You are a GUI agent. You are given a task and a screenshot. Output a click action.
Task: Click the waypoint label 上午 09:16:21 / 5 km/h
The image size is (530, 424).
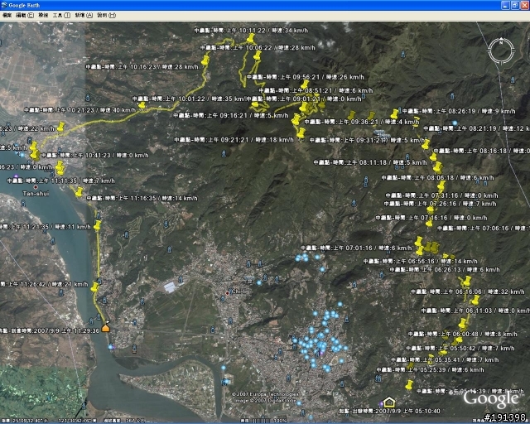click(231, 115)
